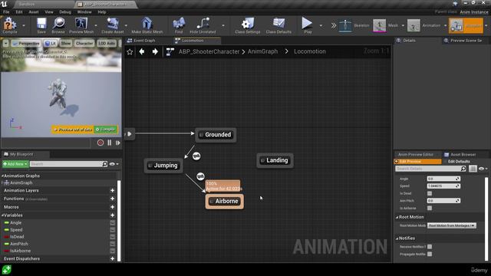Open Jumping to Airborne transition rule
The image size is (491, 276).
pos(200,176)
